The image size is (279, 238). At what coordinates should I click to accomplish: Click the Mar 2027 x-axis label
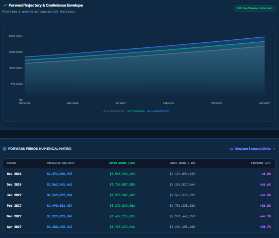tap(217, 103)
